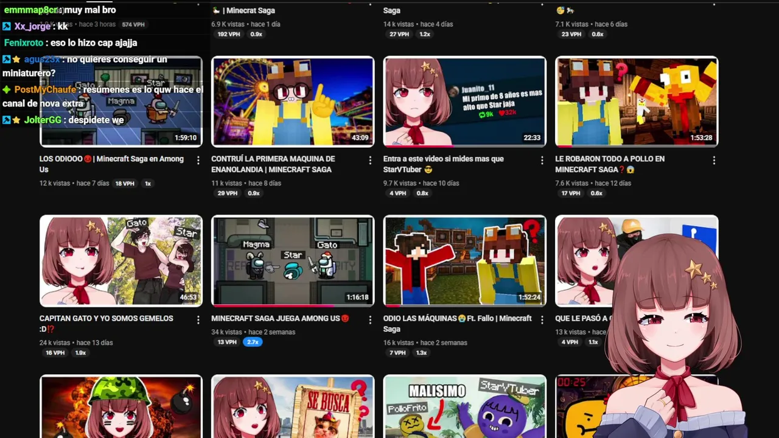Viewport: 779px width, 438px height.
Task: Click the 22:33 duration label
Action: [532, 138]
